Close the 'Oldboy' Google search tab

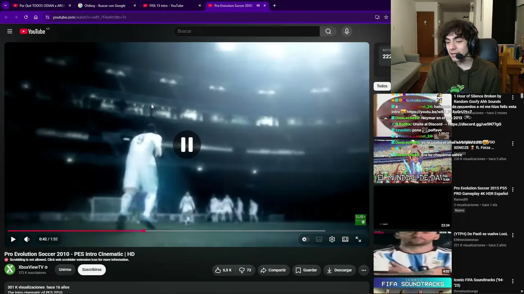135,6
